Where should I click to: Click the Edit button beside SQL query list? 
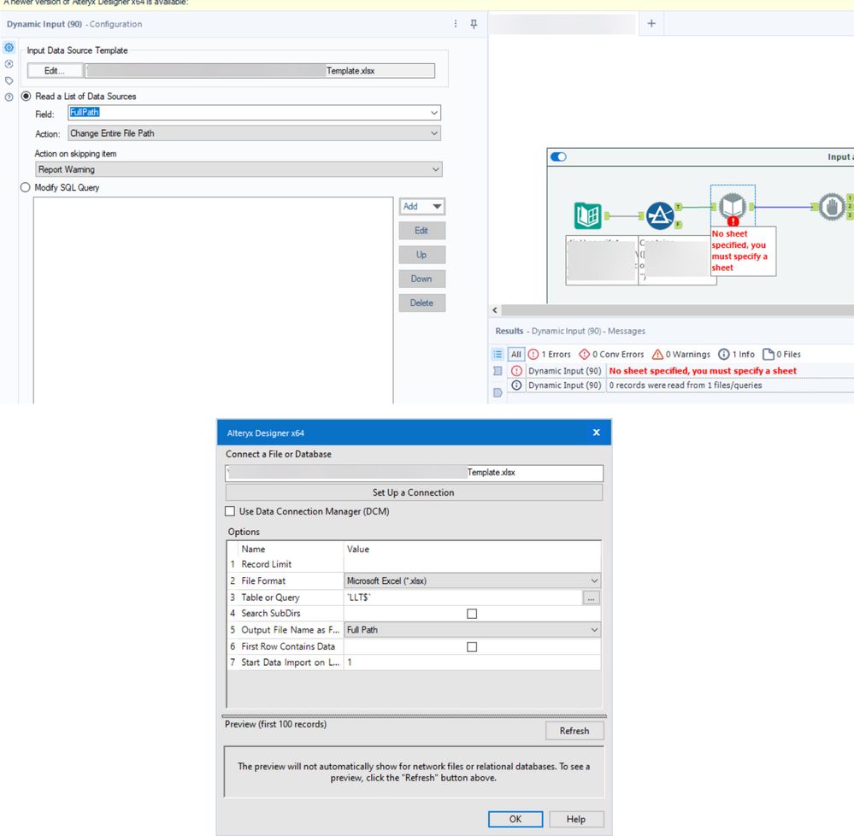(422, 231)
